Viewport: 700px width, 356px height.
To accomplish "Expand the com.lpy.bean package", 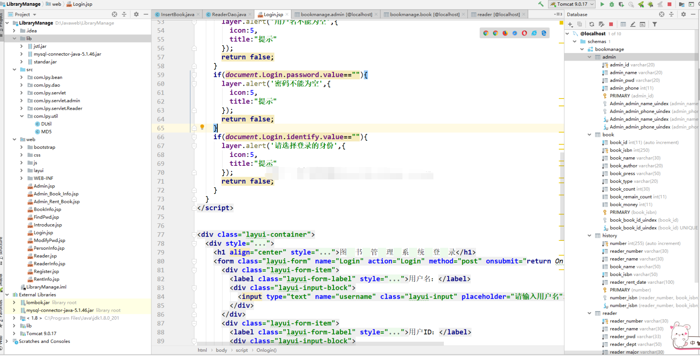I will [x=22, y=77].
